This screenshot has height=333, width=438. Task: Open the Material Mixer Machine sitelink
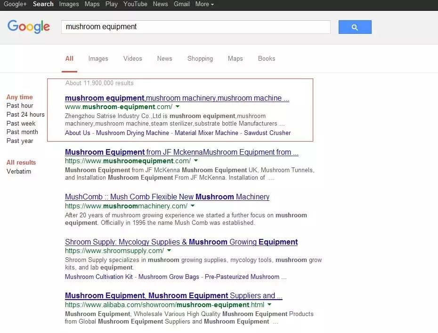[x=206, y=133]
